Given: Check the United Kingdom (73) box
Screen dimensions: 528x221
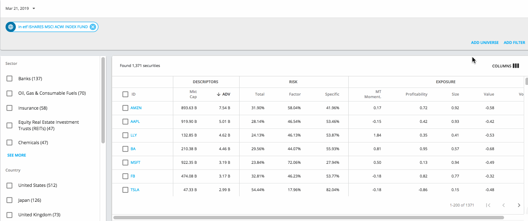Looking at the screenshot, I should [9, 215].
